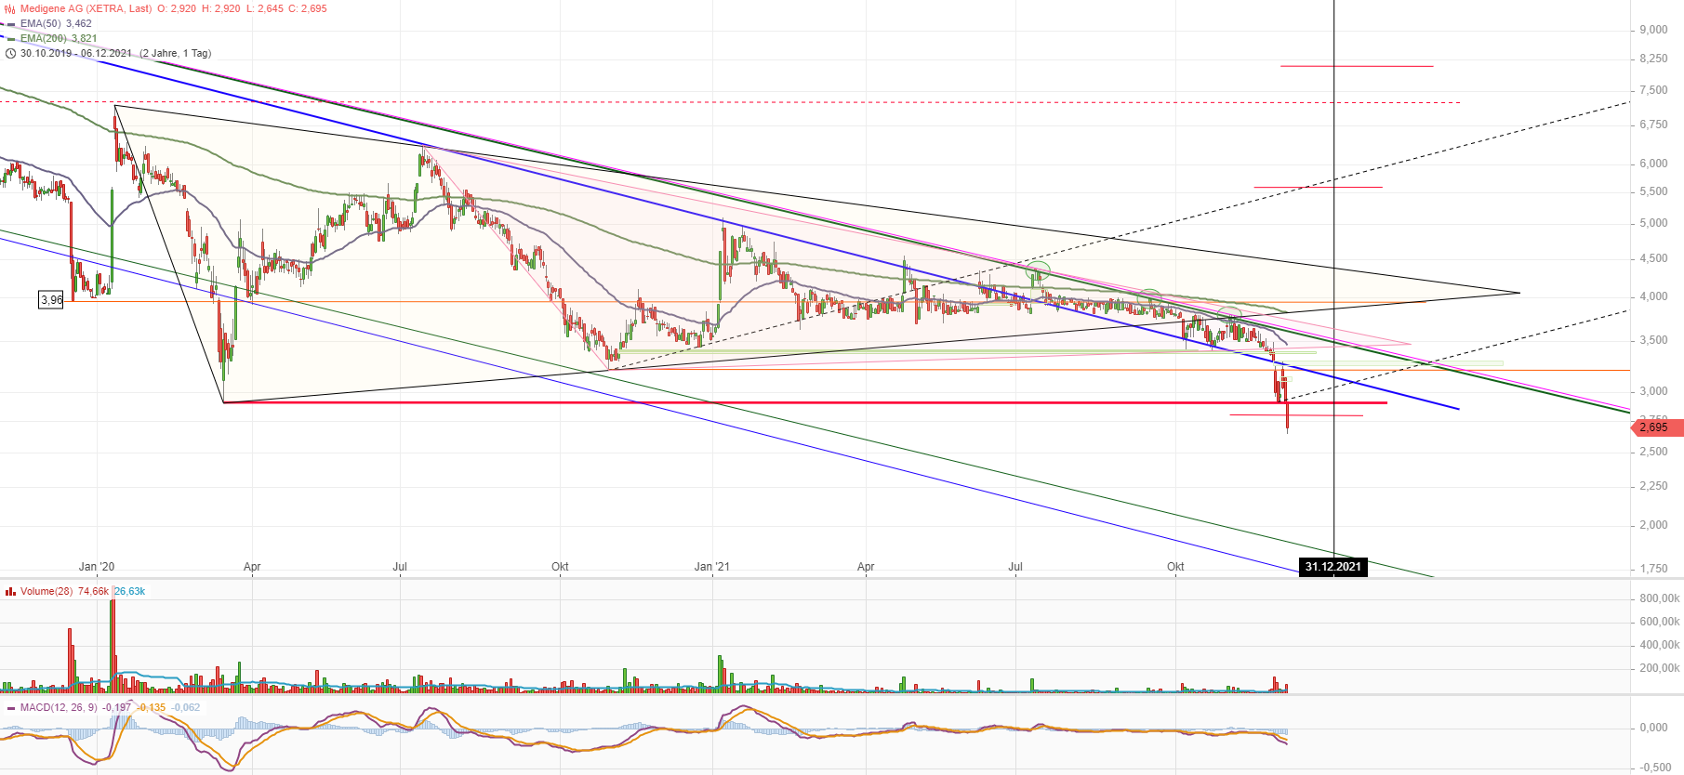
Task: Click the low price L: 2,645
Action: [265, 8]
